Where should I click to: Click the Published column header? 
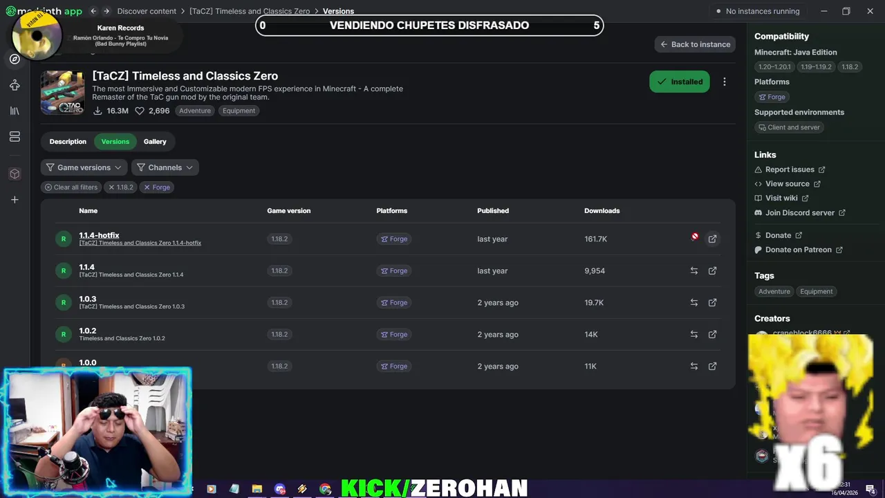(x=493, y=211)
